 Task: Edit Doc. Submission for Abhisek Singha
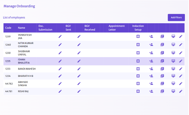pyautogui.click(x=60, y=83)
